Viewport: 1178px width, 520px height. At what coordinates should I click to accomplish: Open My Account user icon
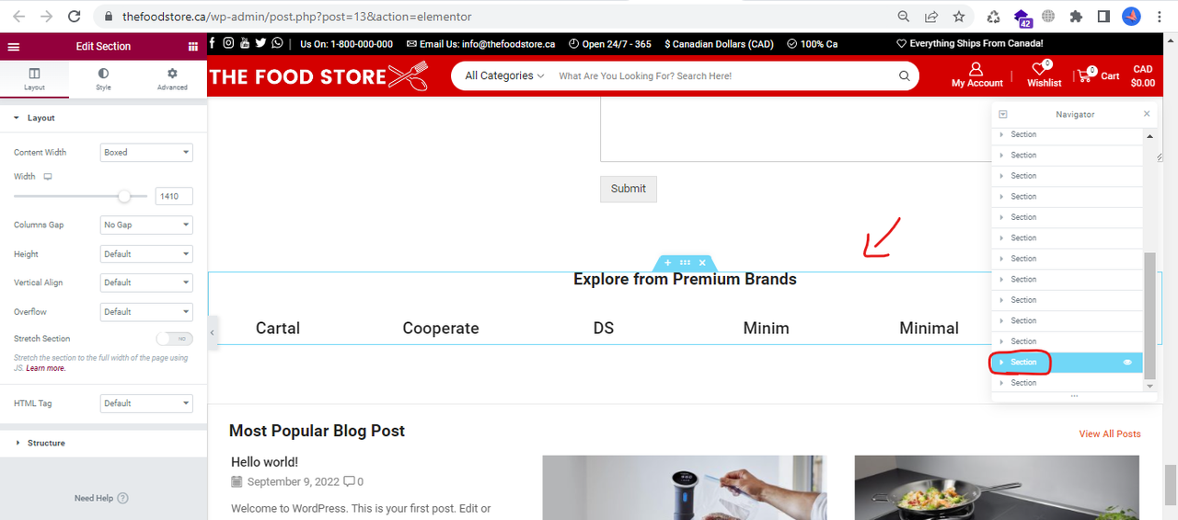click(976, 69)
